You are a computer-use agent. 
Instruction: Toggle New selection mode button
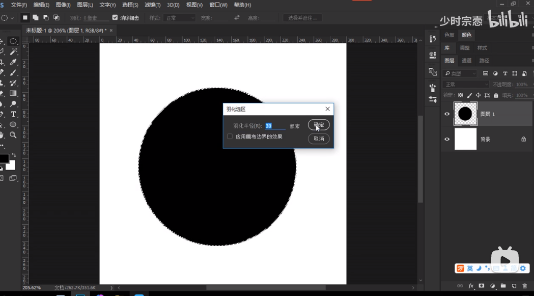coord(25,18)
